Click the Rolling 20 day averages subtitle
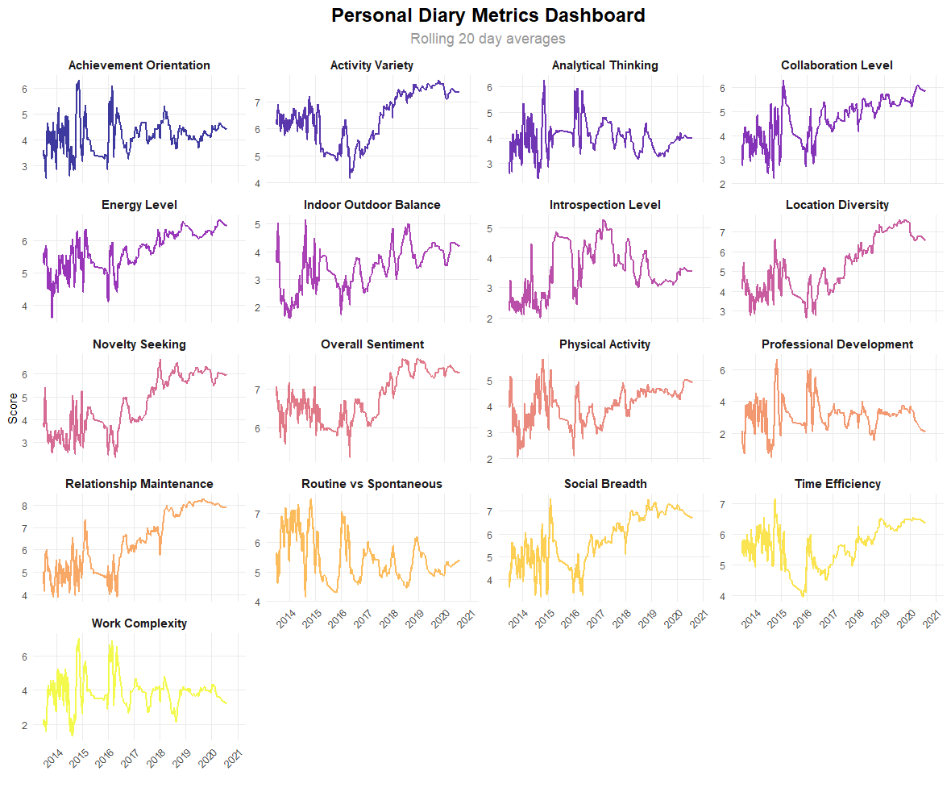The image size is (951, 792). click(488, 39)
